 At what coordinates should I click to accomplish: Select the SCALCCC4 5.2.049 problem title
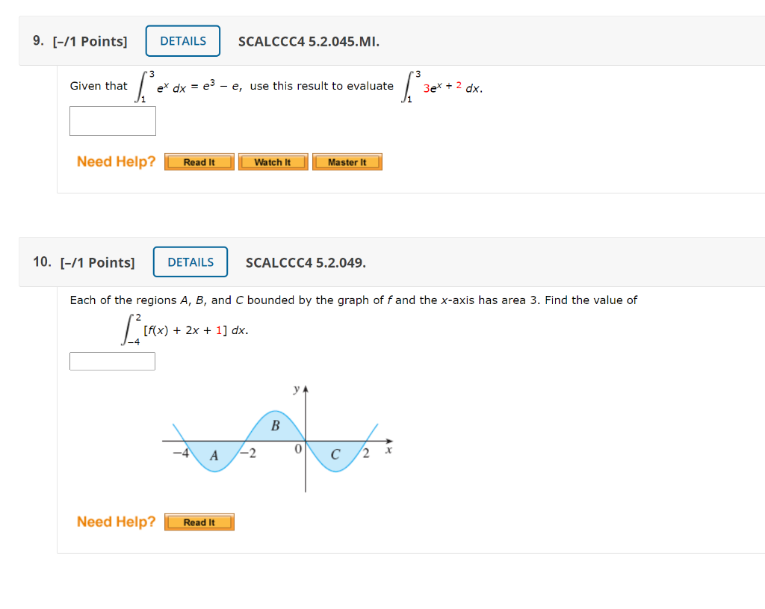(305, 263)
